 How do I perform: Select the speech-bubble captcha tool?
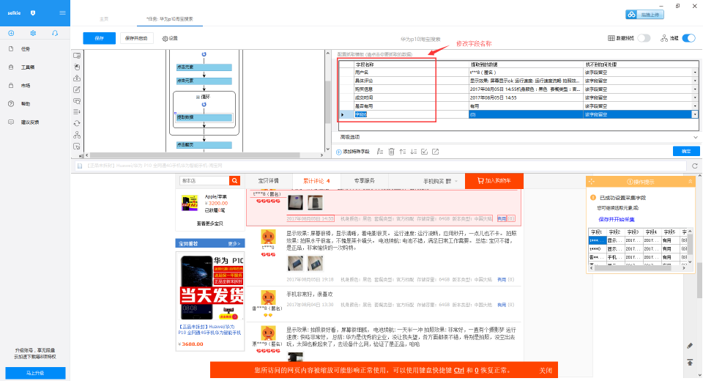[77, 101]
